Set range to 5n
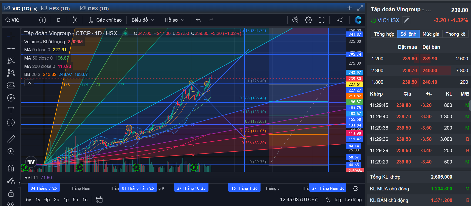Screen dimensions: 471x206 75,200
